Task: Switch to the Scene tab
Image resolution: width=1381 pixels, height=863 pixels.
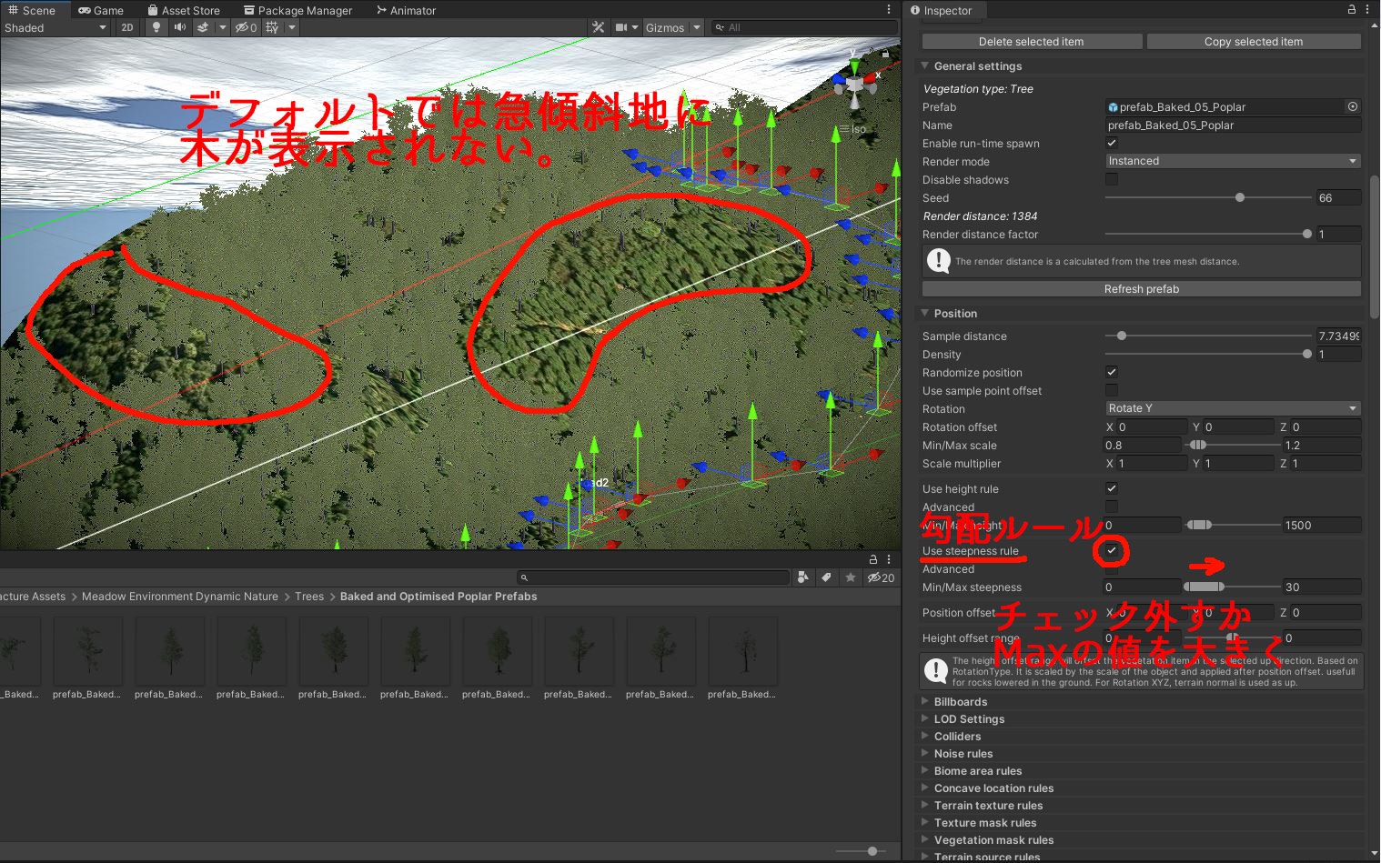Action: click(32, 10)
